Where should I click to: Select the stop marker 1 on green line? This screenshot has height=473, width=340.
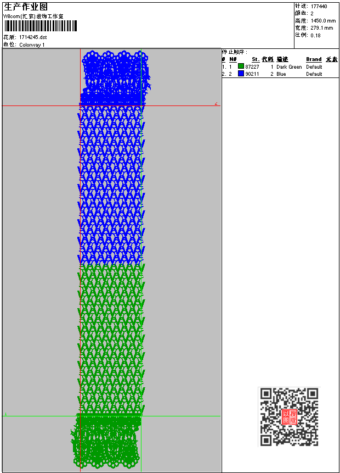[x=5, y=414]
